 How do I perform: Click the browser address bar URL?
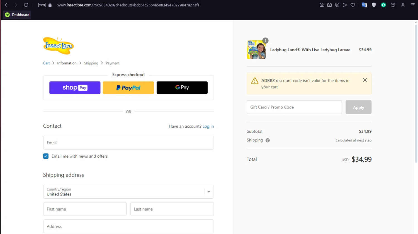click(x=128, y=5)
